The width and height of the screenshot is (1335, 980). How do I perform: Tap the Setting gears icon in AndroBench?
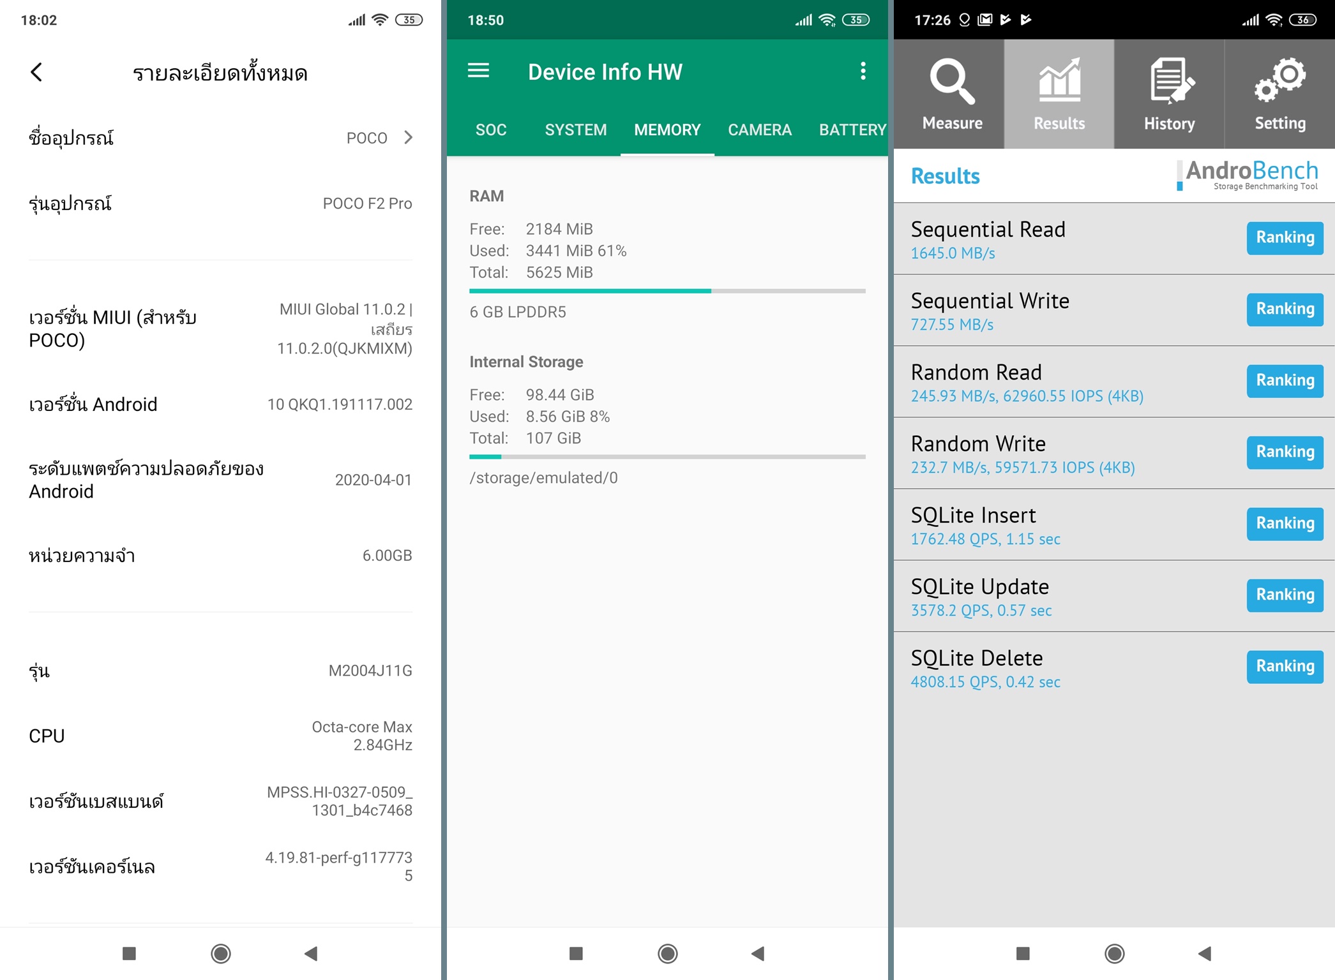1279,81
